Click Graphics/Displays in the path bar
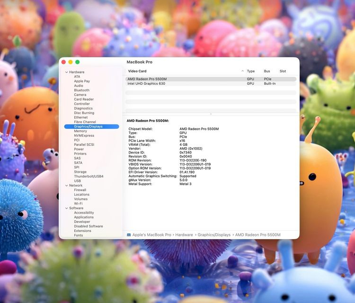This screenshot has height=303, width=355. [214, 235]
